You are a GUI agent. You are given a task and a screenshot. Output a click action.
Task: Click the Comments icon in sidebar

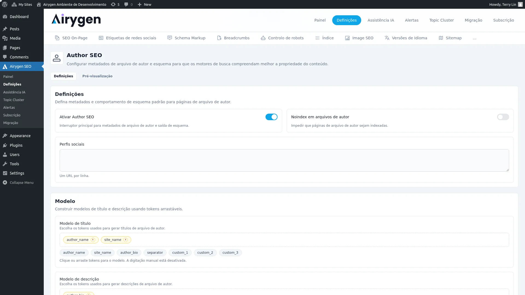coord(5,57)
